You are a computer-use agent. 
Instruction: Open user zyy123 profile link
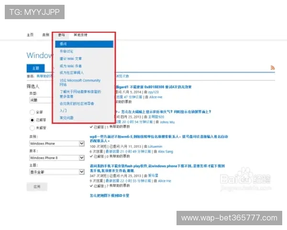[x=153, y=92]
